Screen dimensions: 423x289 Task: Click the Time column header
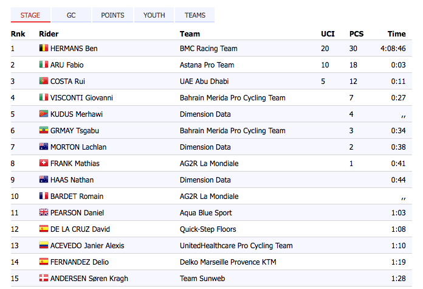pyautogui.click(x=396, y=33)
